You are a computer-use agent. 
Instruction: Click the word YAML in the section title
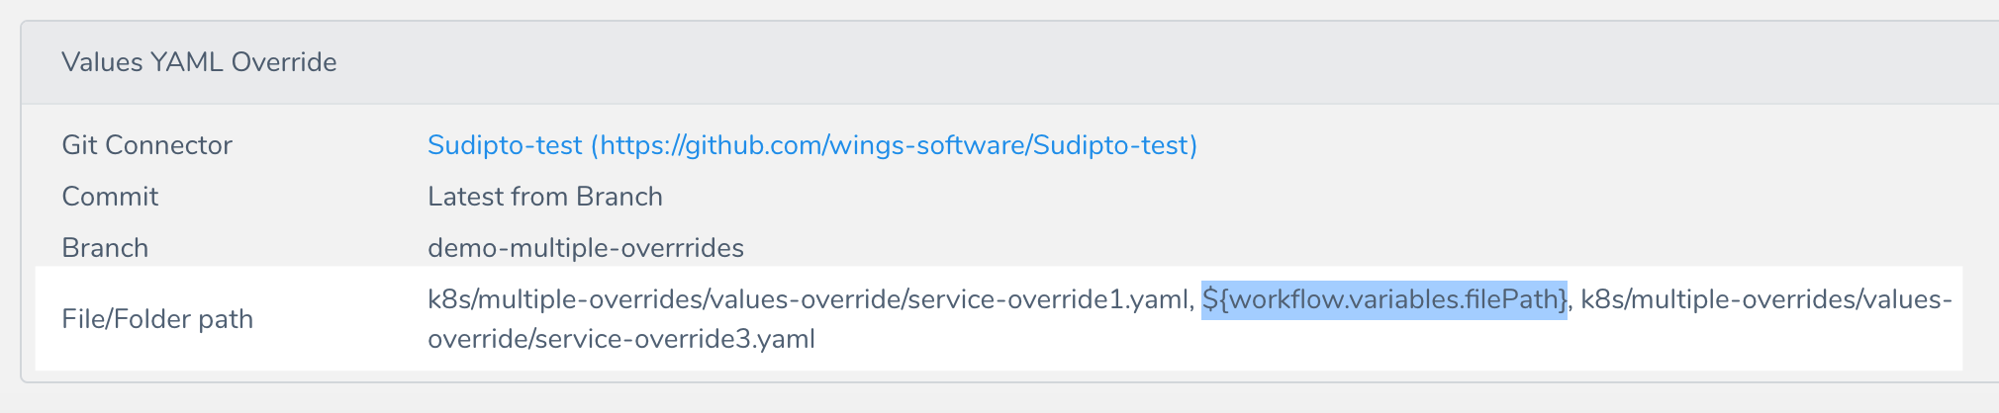tap(187, 62)
